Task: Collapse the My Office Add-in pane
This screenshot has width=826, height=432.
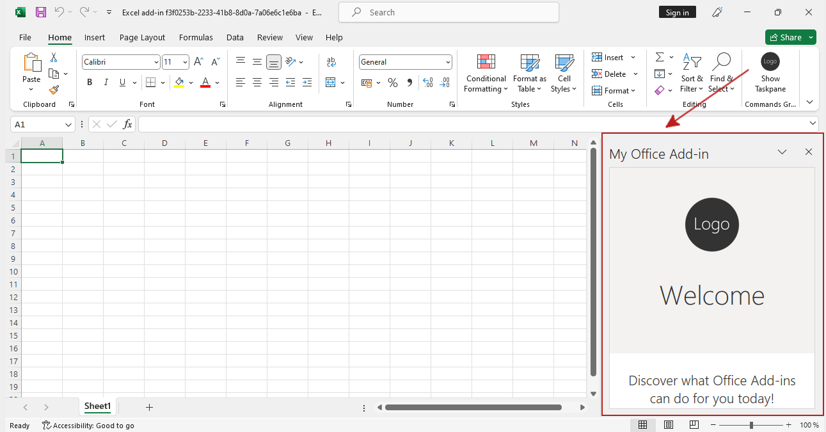Action: (782, 152)
